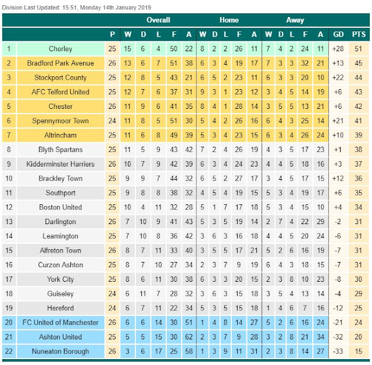This screenshot has width=372, height=365.
Task: Select Brackley Town team name
Action: [60, 179]
